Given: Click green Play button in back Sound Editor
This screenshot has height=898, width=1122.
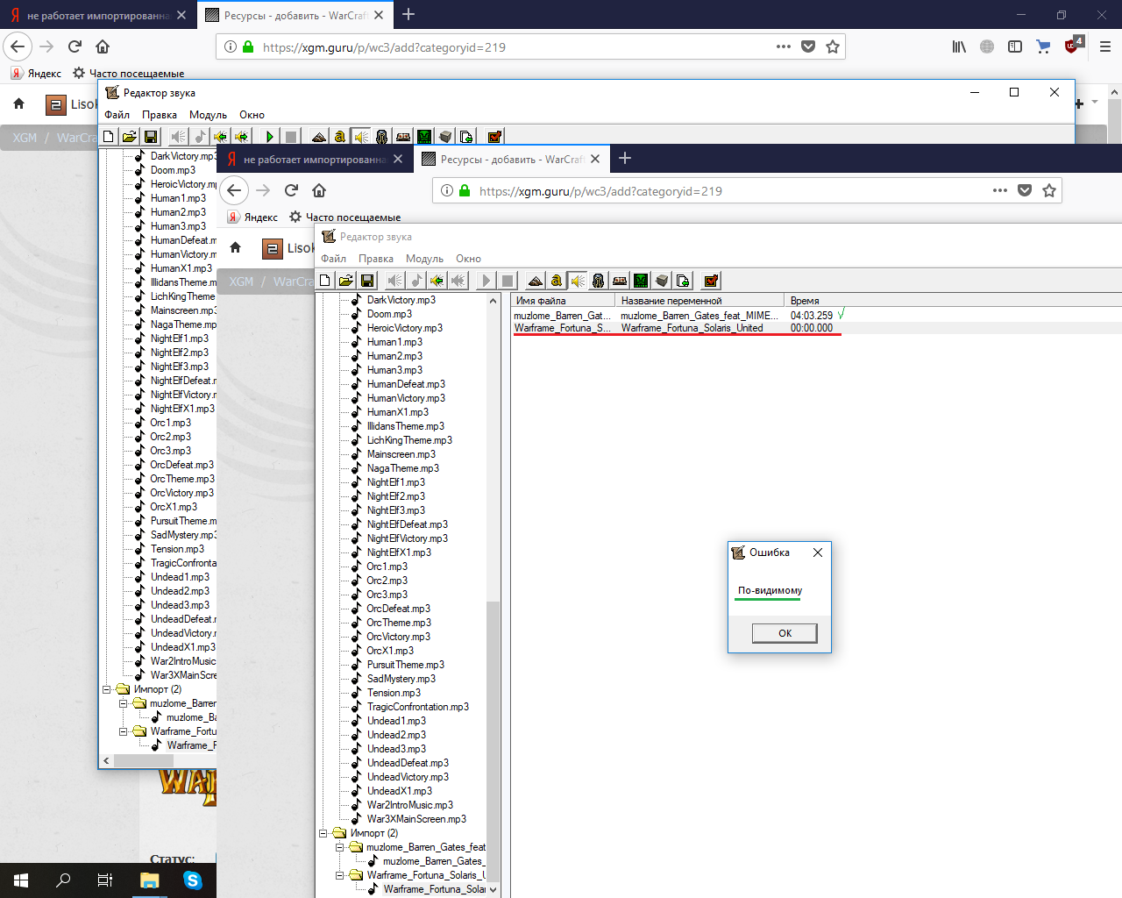Looking at the screenshot, I should tap(270, 136).
